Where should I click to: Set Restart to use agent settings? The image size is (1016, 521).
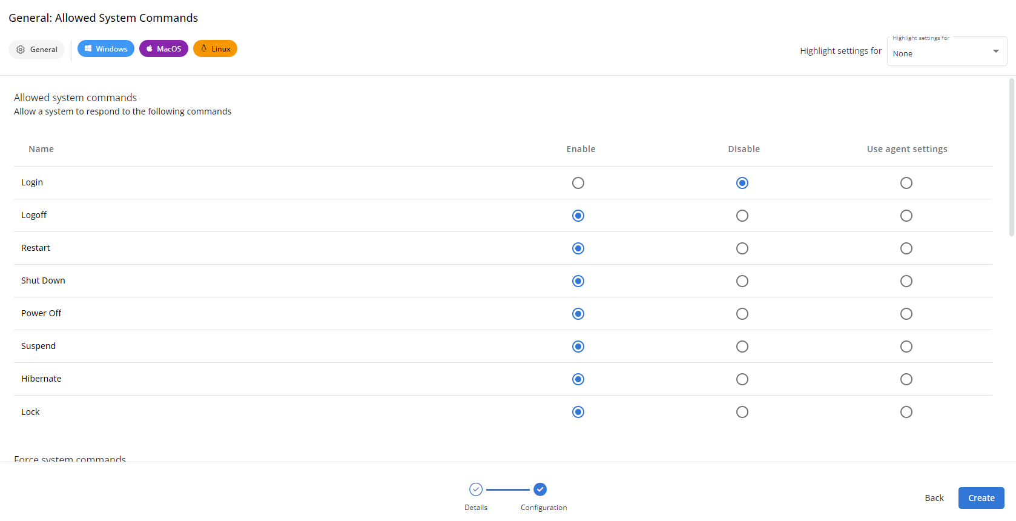906,248
